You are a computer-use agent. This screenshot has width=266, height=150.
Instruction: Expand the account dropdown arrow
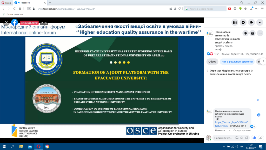point(260,22)
